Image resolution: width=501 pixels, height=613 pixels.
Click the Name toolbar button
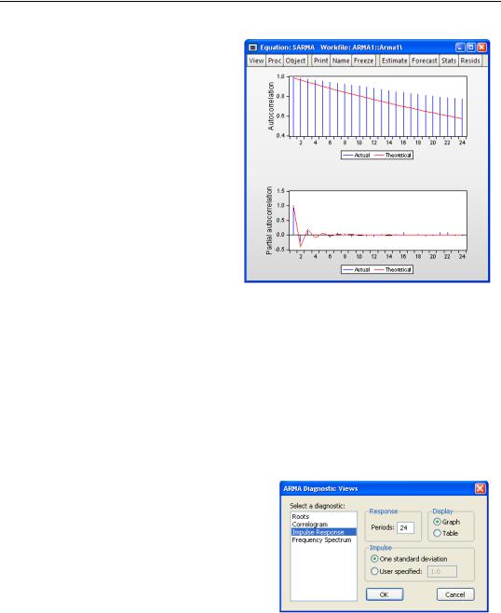(x=341, y=61)
